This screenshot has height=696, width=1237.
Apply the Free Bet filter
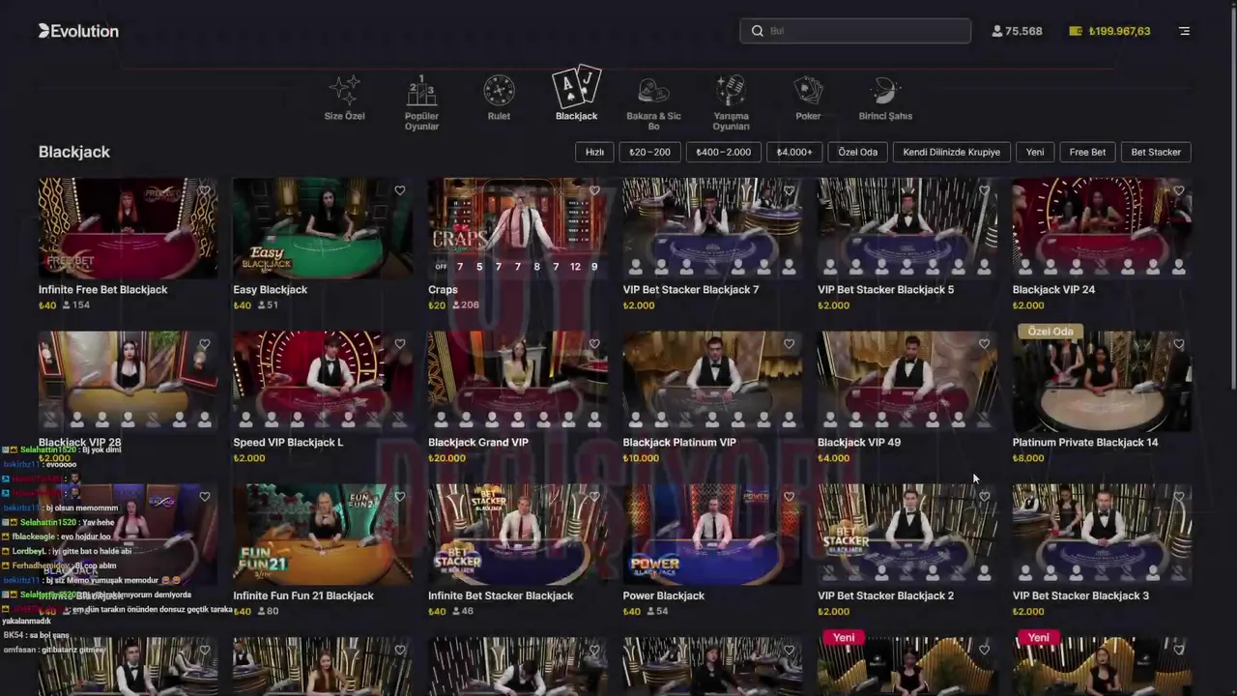[x=1087, y=152]
